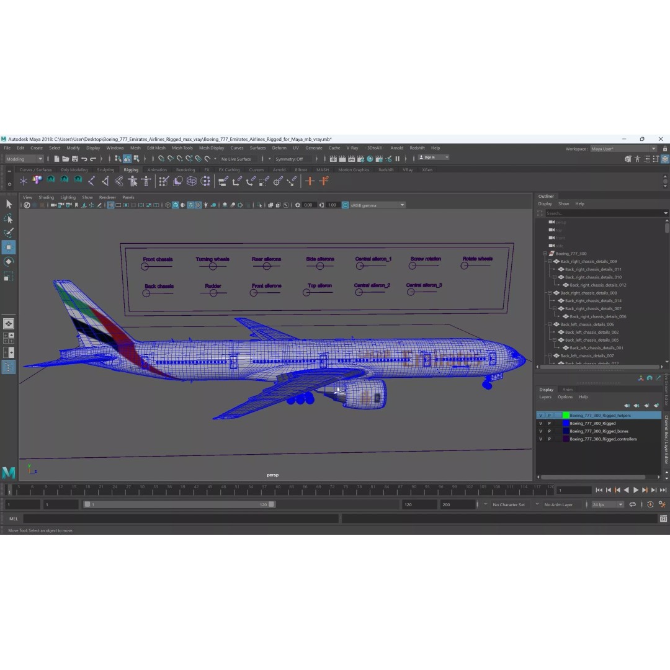Viewport: 670px width, 670px height.
Task: Click the Parent constraint shelf icon
Action: (x=223, y=181)
